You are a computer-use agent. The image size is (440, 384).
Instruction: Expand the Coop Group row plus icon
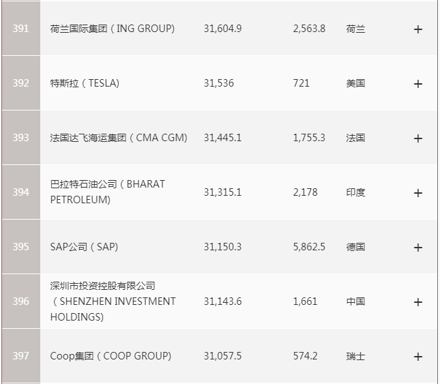(x=418, y=357)
